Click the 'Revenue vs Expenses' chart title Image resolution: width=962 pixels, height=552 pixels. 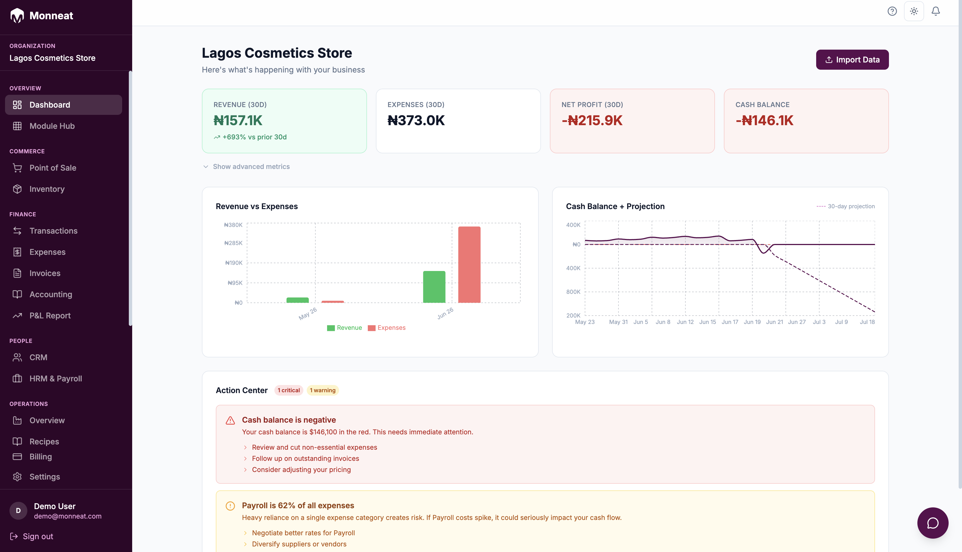257,206
